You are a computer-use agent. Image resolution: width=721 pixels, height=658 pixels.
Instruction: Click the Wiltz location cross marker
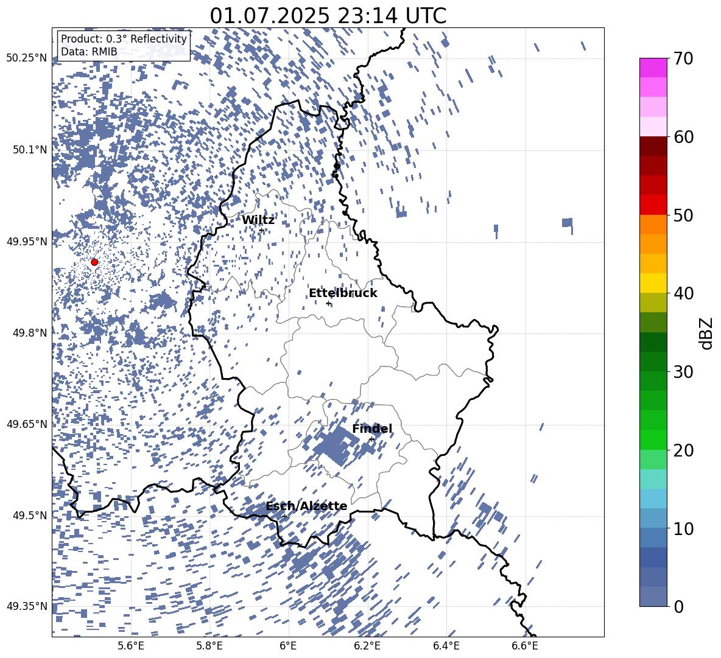tap(261, 229)
